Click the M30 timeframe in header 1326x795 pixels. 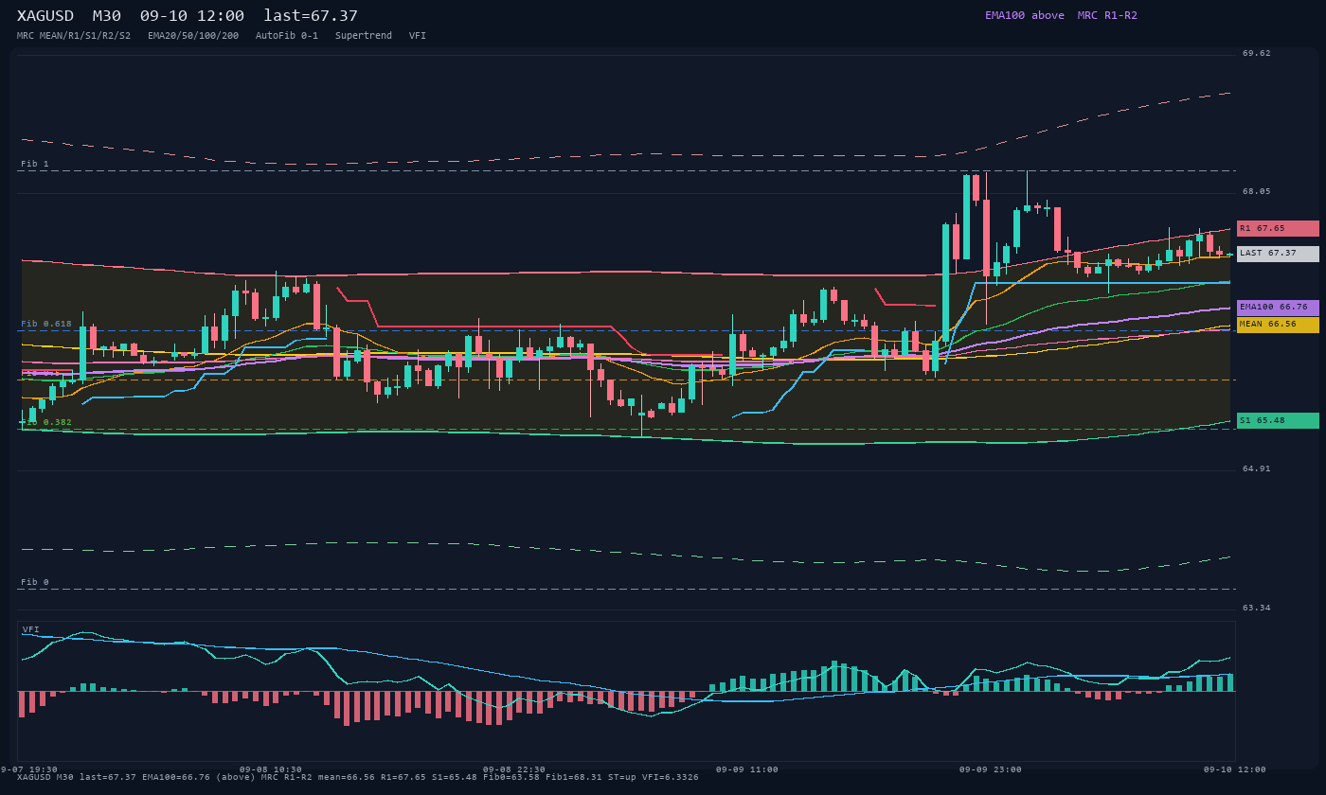[107, 16]
